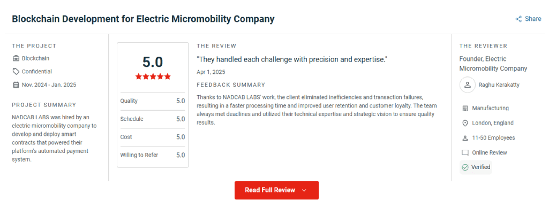This screenshot has width=549, height=215.
Task: Click the briefcase icon beside Blockchain
Action: click(16, 58)
